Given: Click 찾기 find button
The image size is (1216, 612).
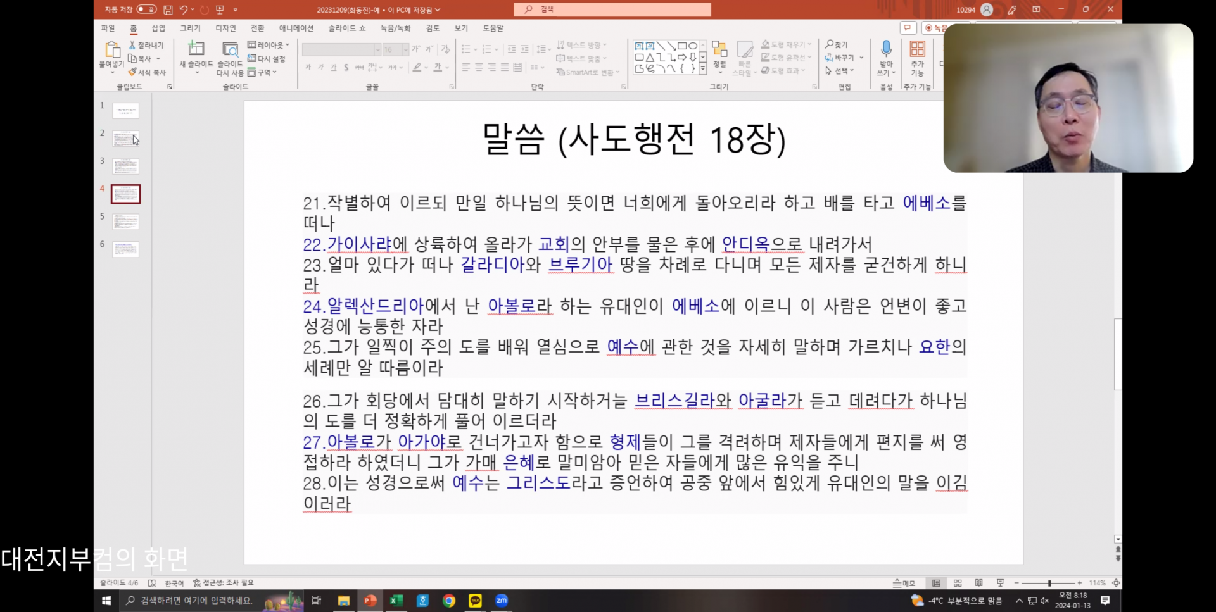Looking at the screenshot, I should (x=837, y=45).
